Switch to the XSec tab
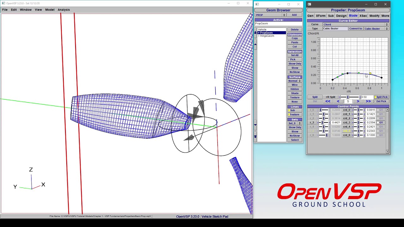The height and width of the screenshot is (227, 404). point(363,16)
